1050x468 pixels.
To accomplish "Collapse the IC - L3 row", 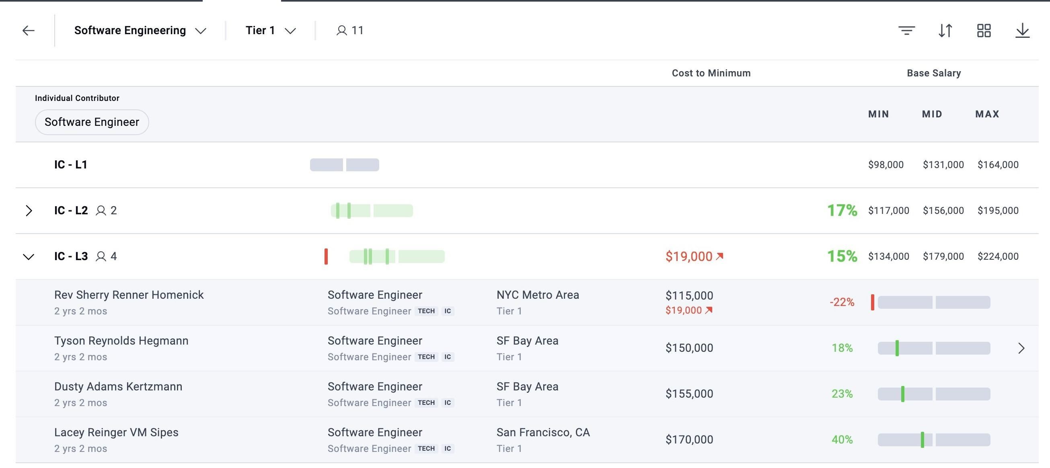I will (x=29, y=257).
